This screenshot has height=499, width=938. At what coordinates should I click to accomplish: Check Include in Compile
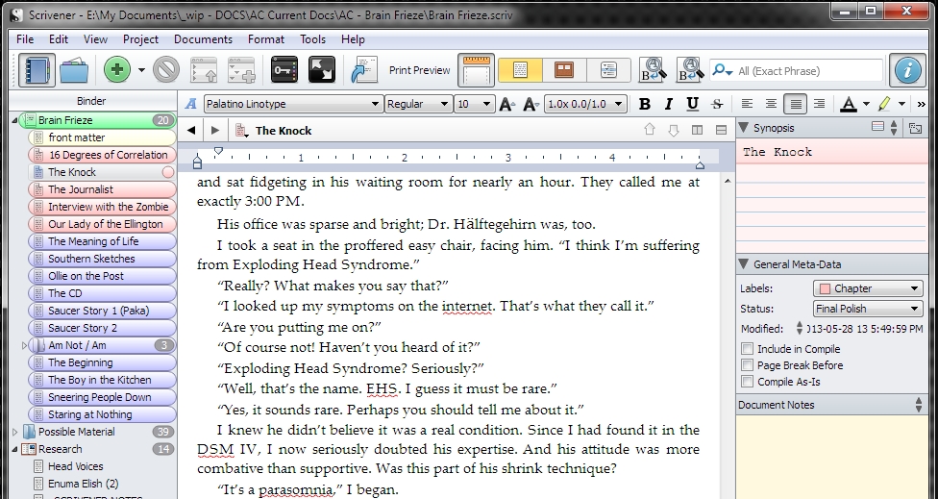(x=747, y=349)
